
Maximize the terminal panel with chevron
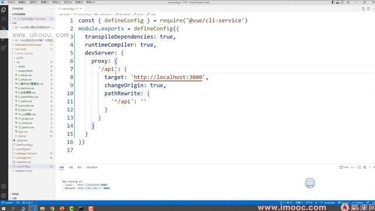pos(370,167)
